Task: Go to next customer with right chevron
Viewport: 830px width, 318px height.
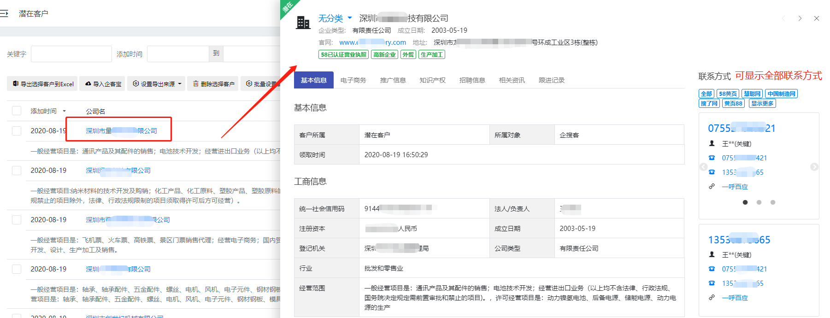Action: [x=800, y=18]
